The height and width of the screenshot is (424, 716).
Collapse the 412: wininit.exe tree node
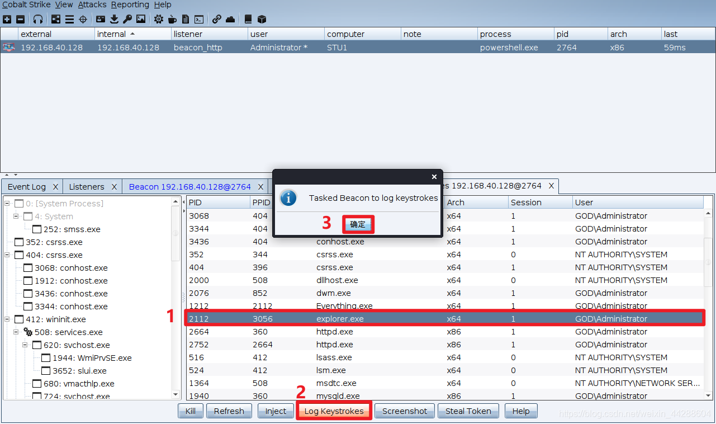click(x=7, y=319)
